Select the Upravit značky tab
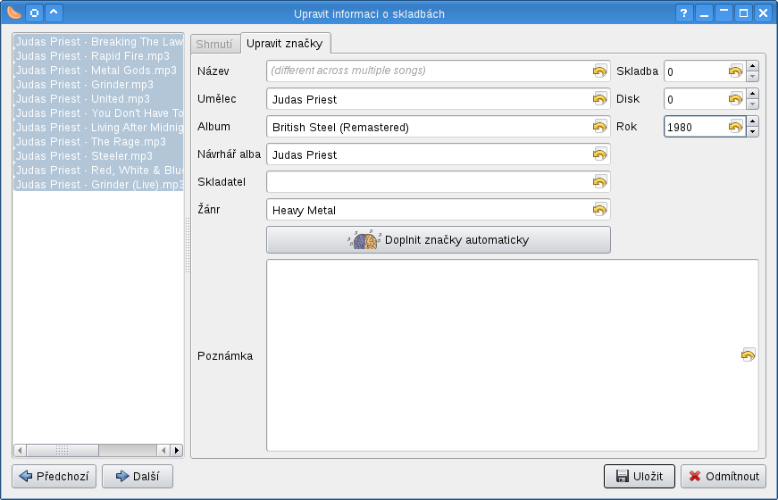Image resolution: width=778 pixels, height=500 pixels. (x=285, y=43)
